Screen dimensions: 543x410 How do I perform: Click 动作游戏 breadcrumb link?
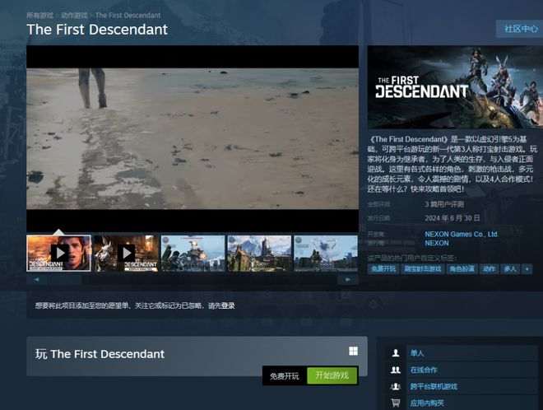click(74, 16)
